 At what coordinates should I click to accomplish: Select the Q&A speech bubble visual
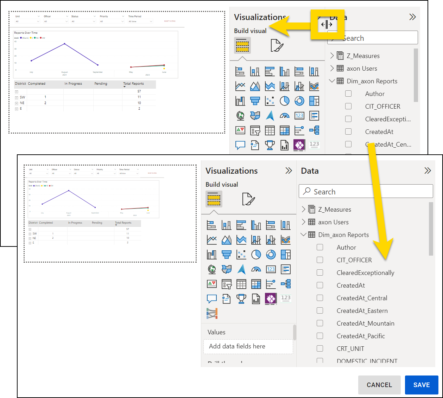pyautogui.click(x=211, y=298)
